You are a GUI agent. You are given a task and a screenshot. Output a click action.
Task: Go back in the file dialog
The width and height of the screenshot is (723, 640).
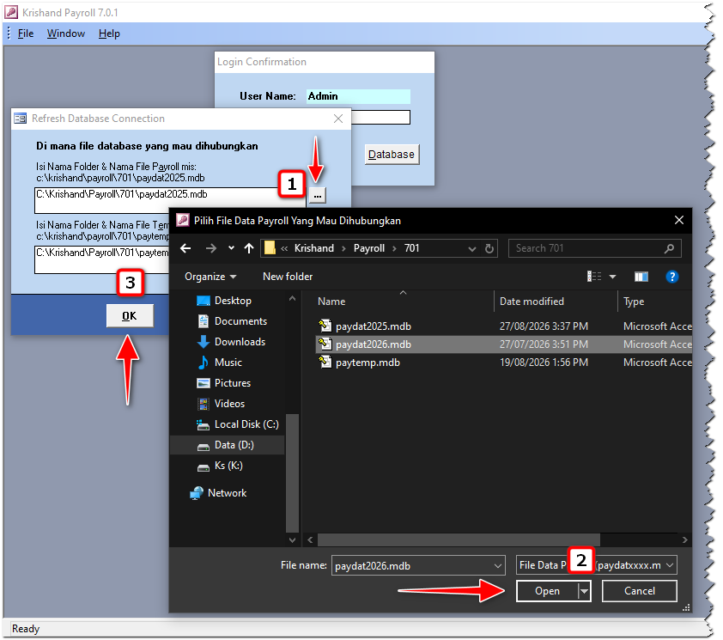[185, 249]
